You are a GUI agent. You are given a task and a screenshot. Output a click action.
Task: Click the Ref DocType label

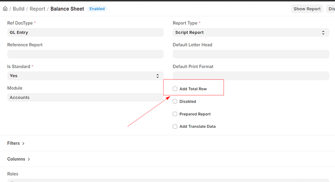(x=20, y=23)
